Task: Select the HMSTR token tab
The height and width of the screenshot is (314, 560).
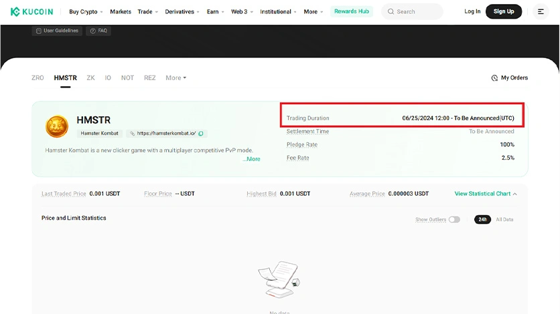Action: pos(66,78)
